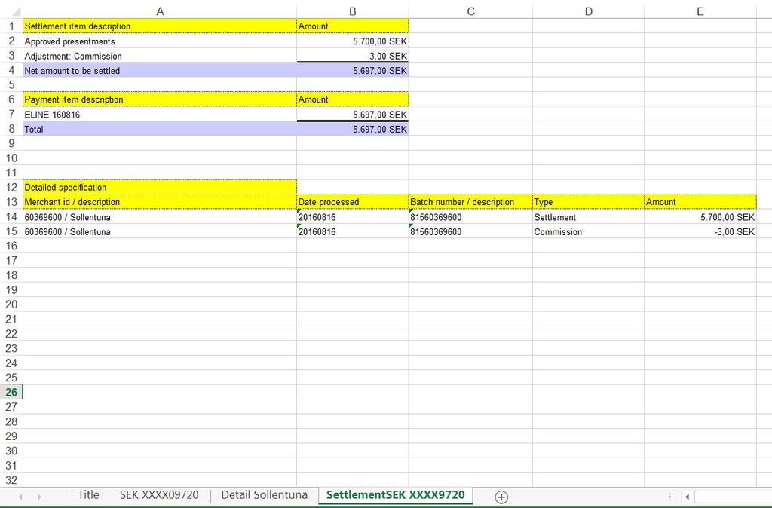Select column C header
Image resolution: width=772 pixels, height=508 pixels.
470,11
